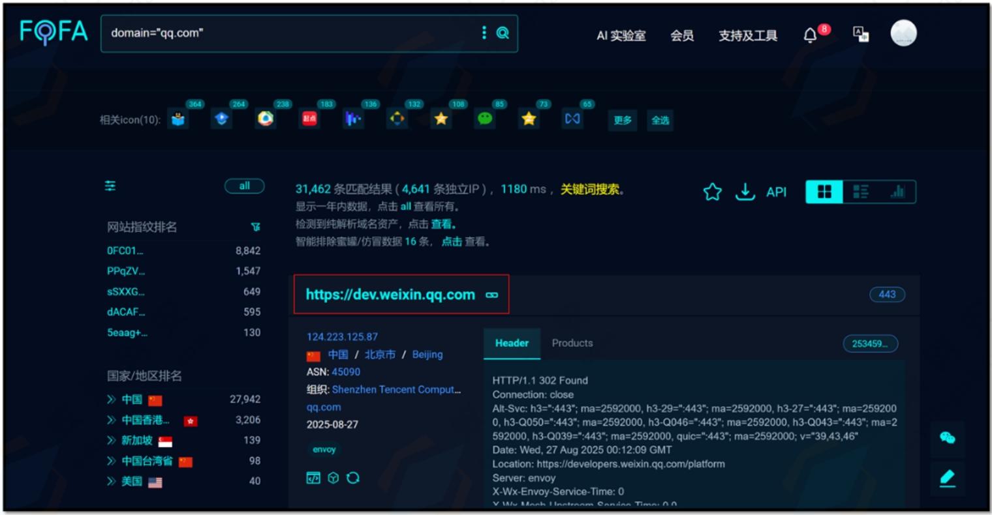Screen dimensions: 992x515
Task: Select the Header tab
Action: [x=512, y=343]
